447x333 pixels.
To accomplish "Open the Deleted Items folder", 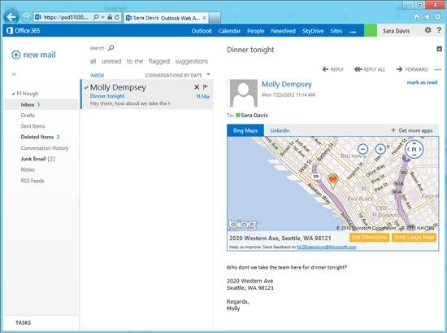I will tap(37, 137).
